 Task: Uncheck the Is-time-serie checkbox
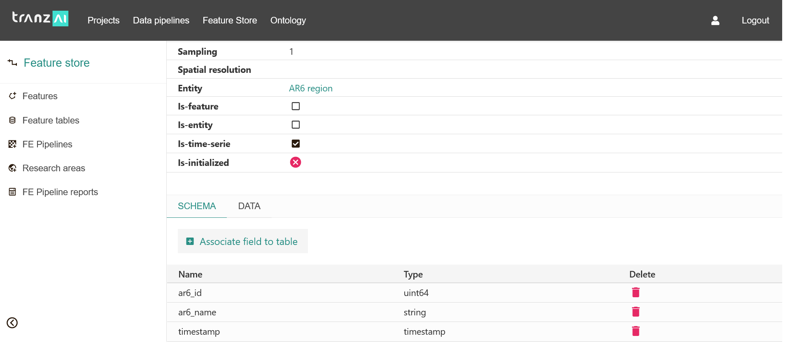click(x=296, y=144)
